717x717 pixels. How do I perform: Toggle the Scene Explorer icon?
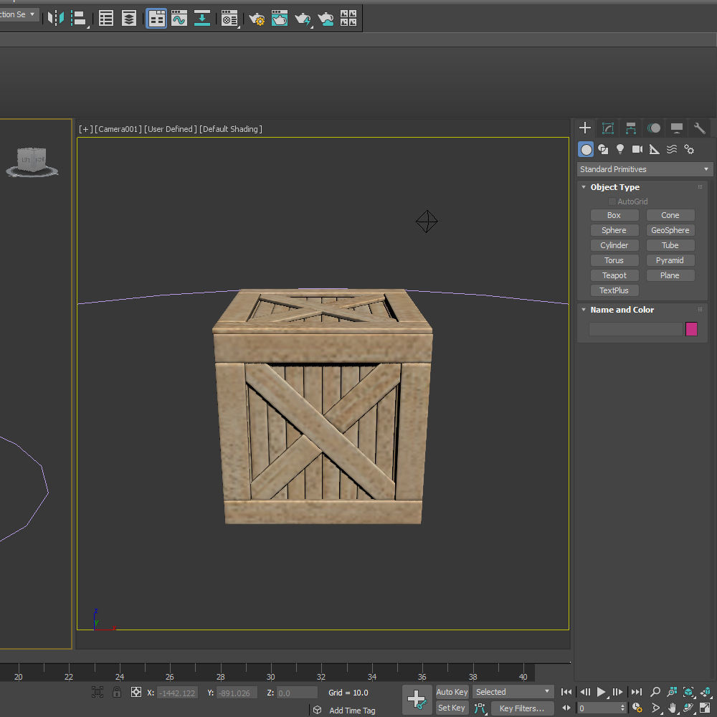(x=106, y=19)
